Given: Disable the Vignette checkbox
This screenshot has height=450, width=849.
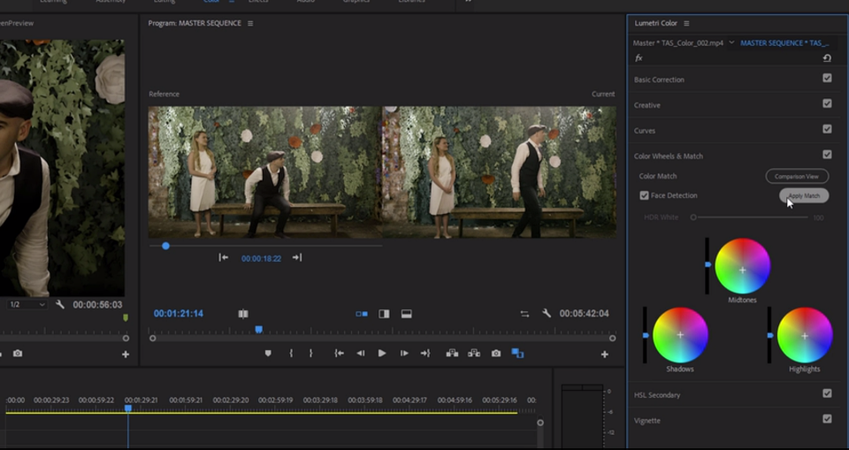Looking at the screenshot, I should coord(827,418).
